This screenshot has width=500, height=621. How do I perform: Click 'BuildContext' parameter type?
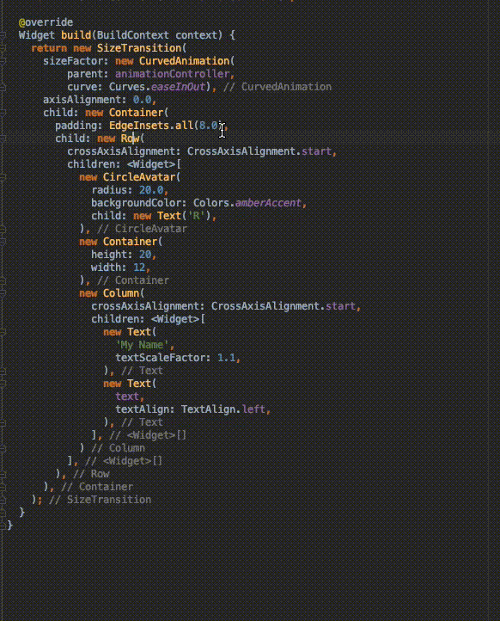133,35
